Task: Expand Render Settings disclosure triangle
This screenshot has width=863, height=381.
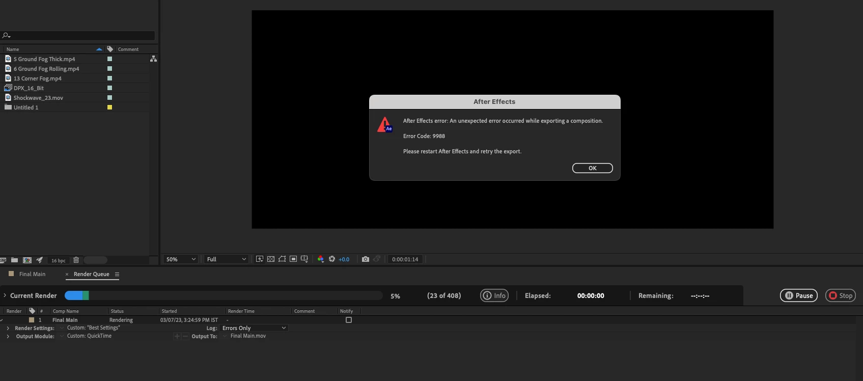Action: 8,329
